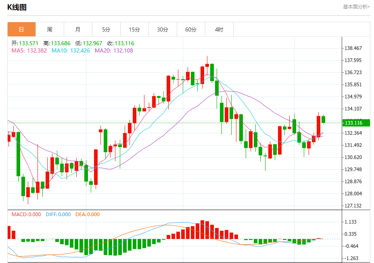Click the 138.467 price axis label
Image resolution: width=374 pixels, height=263 pixels.
click(353, 48)
